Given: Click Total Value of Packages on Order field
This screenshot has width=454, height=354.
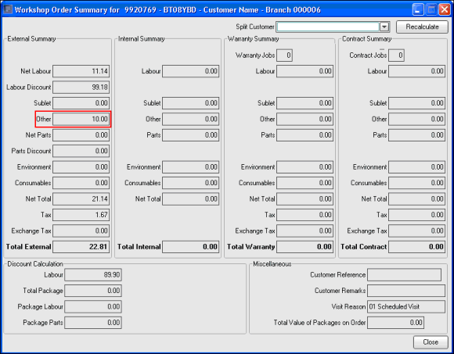Looking at the screenshot, I should pyautogui.click(x=396, y=323).
